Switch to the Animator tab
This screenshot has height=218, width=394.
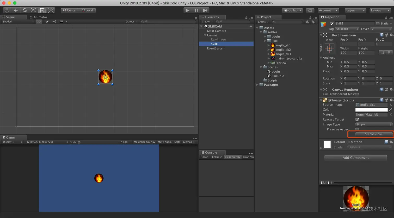click(x=38, y=17)
